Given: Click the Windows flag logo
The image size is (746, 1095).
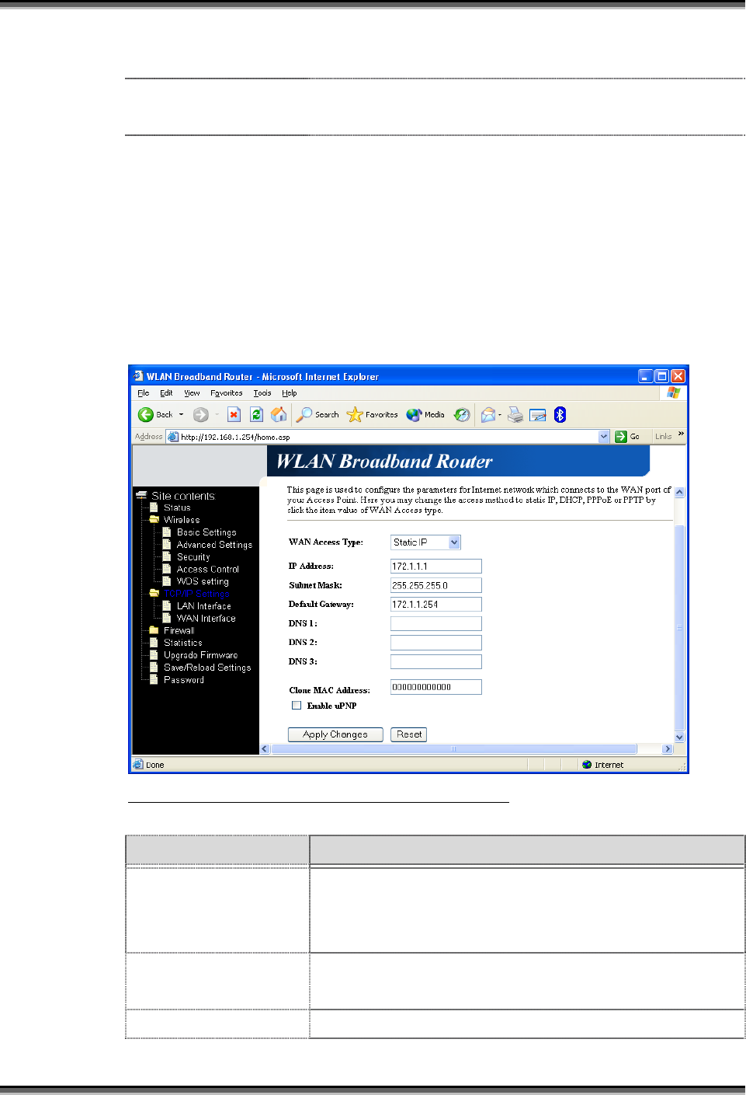Looking at the screenshot, I should tap(673, 393).
